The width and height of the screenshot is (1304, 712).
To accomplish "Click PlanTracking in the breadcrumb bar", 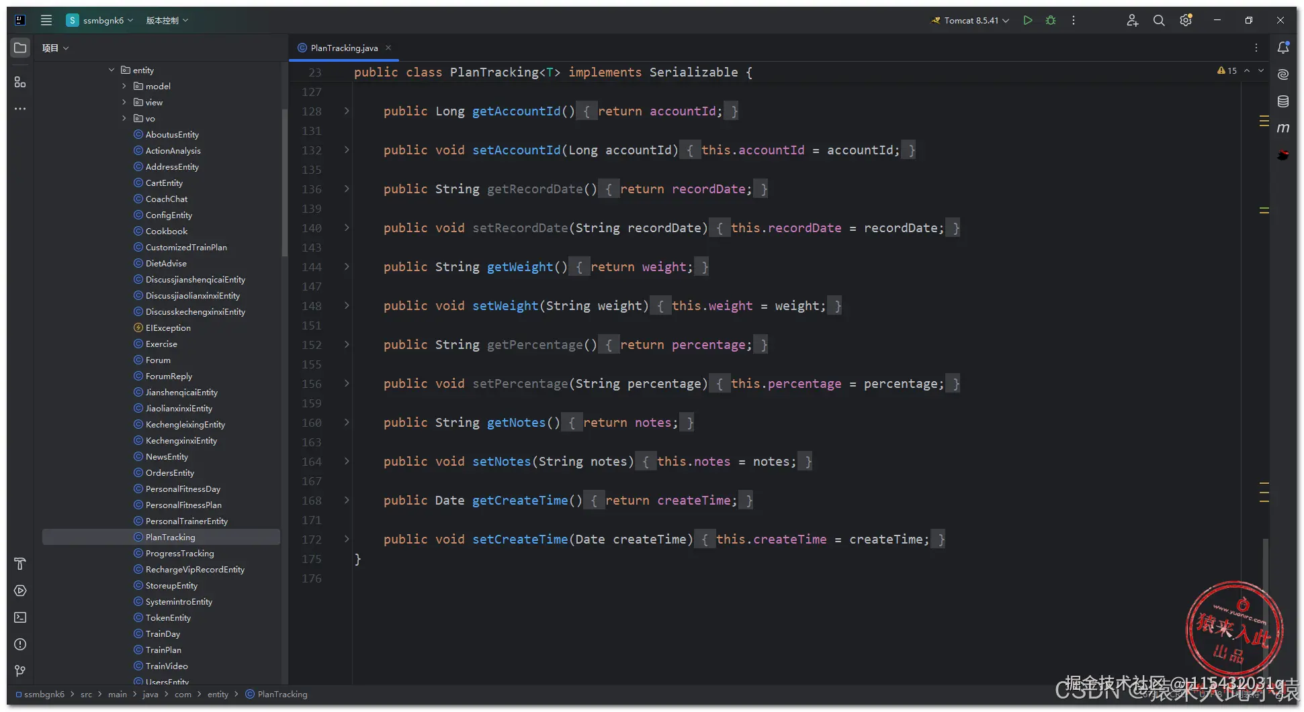I will click(276, 694).
